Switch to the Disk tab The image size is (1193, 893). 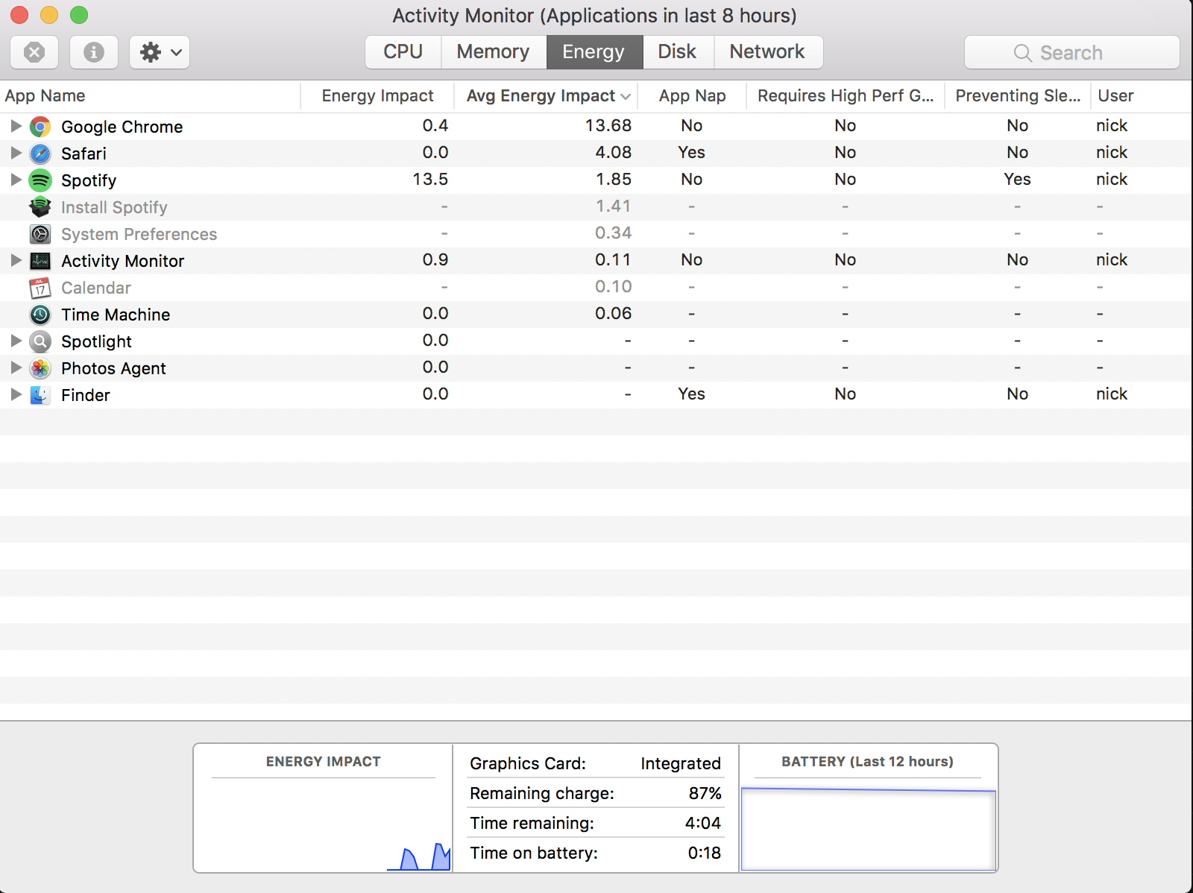pos(678,52)
